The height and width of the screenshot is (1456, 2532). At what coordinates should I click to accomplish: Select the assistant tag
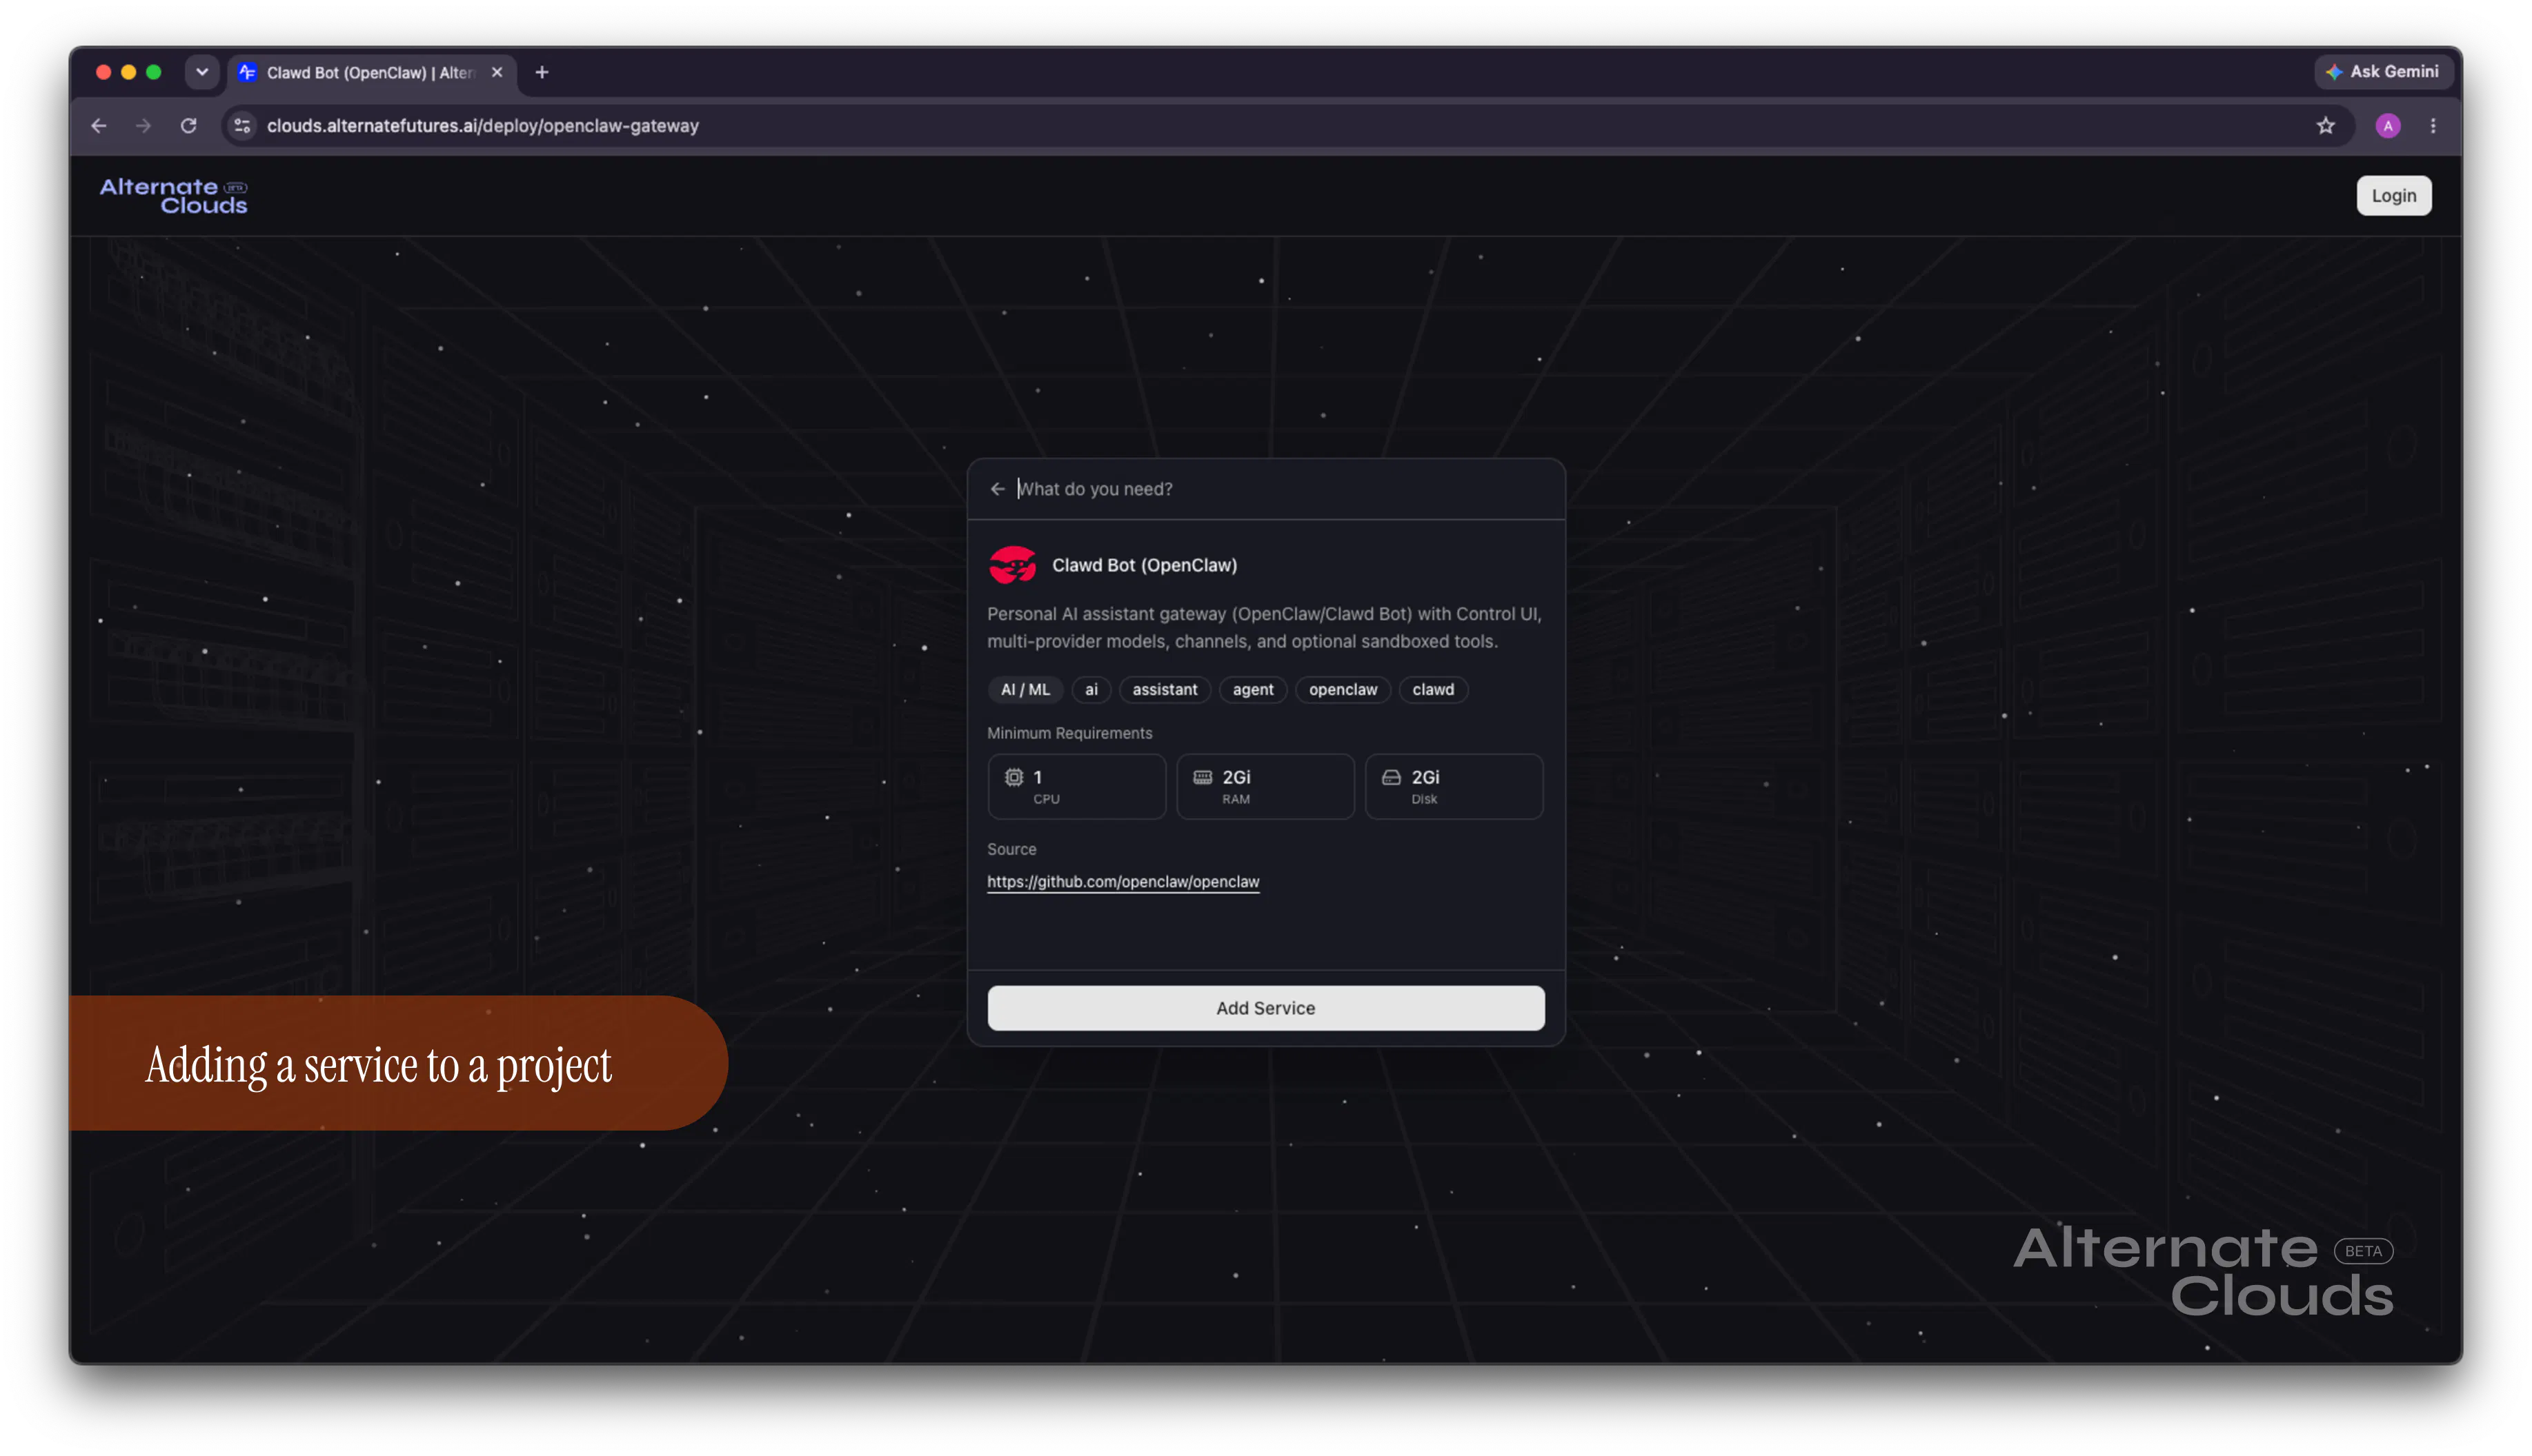tap(1164, 690)
